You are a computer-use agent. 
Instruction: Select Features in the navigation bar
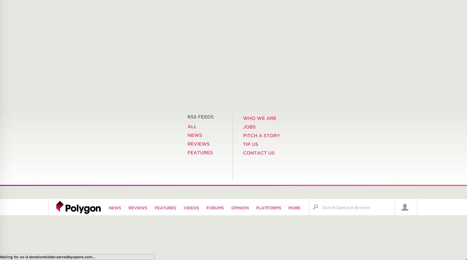click(165, 208)
